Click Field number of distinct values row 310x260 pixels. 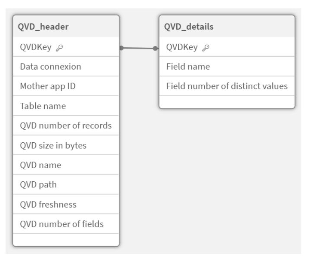(227, 86)
